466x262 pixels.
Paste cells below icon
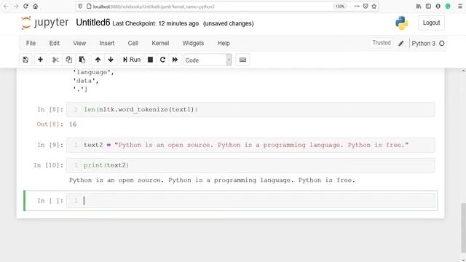pos(82,60)
